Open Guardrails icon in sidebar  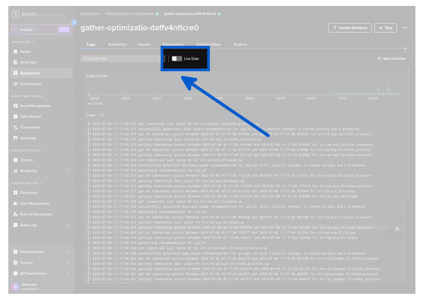16,138
